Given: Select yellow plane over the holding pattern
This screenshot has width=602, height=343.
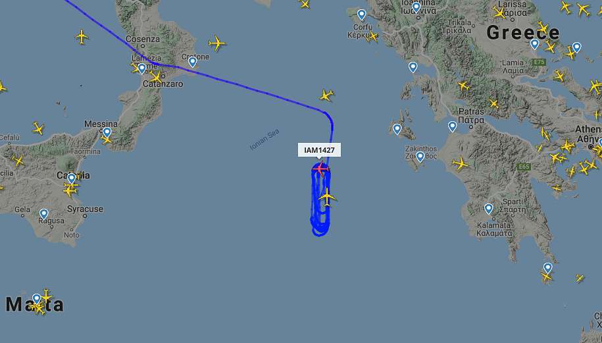Looking at the screenshot, I should pos(327,197).
